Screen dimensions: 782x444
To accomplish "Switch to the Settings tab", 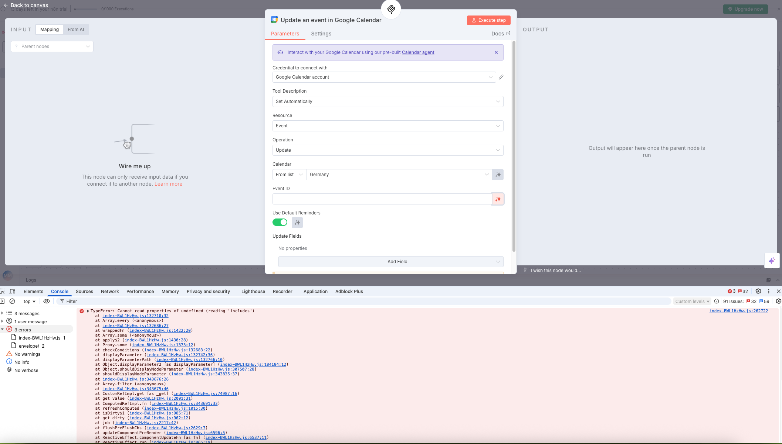I will click(321, 34).
